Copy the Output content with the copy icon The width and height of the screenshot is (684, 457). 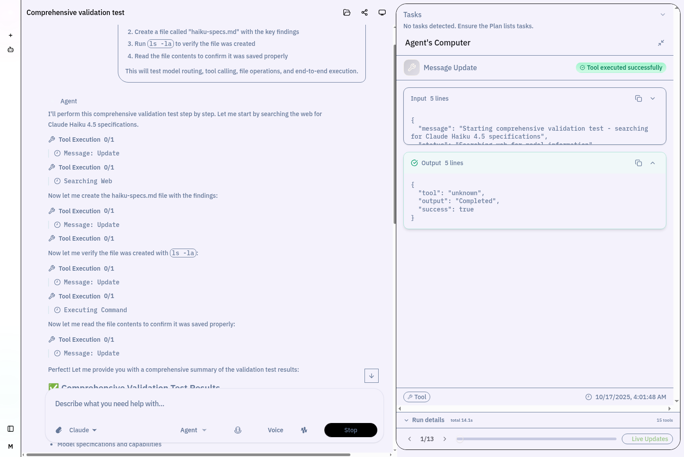click(639, 163)
